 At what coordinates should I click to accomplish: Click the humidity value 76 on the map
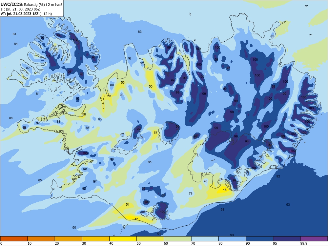pos(205,181)
